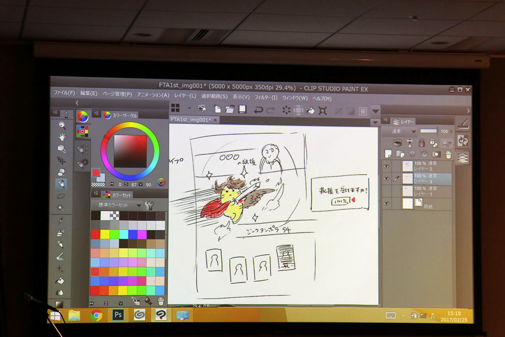Switch to the color wheel palette icon
The width and height of the screenshot is (505, 337).
[x=82, y=116]
